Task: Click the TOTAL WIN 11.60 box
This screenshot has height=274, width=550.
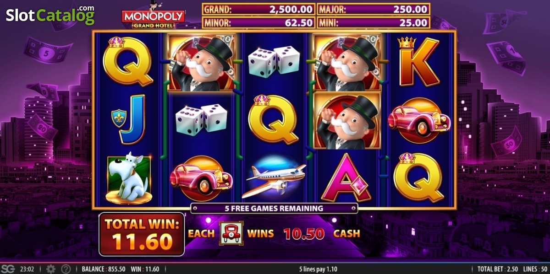Action: coord(142,234)
